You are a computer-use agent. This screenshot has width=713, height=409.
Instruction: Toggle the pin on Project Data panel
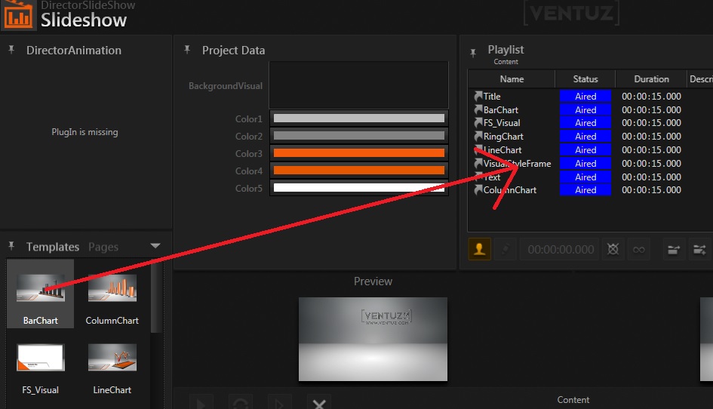point(187,50)
